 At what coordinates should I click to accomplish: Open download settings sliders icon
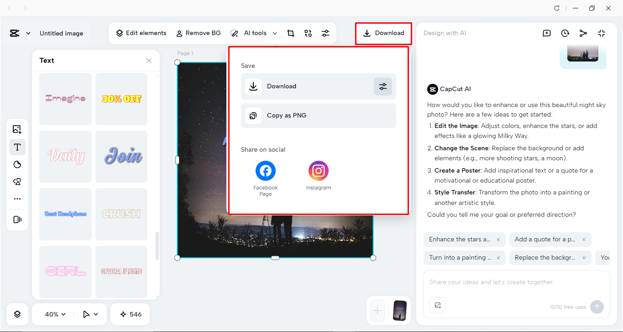[383, 87]
